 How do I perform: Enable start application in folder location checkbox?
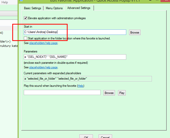[x=26, y=38]
